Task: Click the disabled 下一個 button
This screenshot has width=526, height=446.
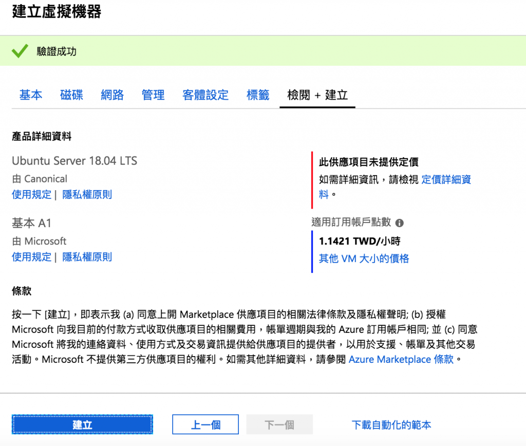Action: click(279, 424)
